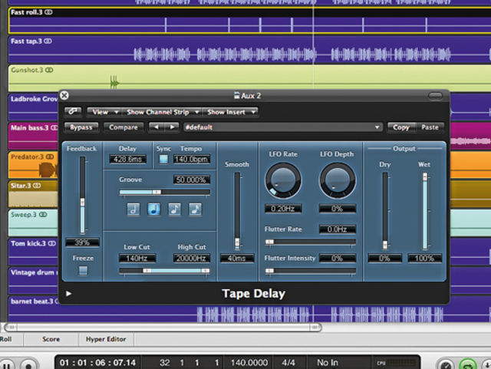Click the arrange horizontal scrollbar
This screenshot has width=491, height=369.
tap(163, 328)
